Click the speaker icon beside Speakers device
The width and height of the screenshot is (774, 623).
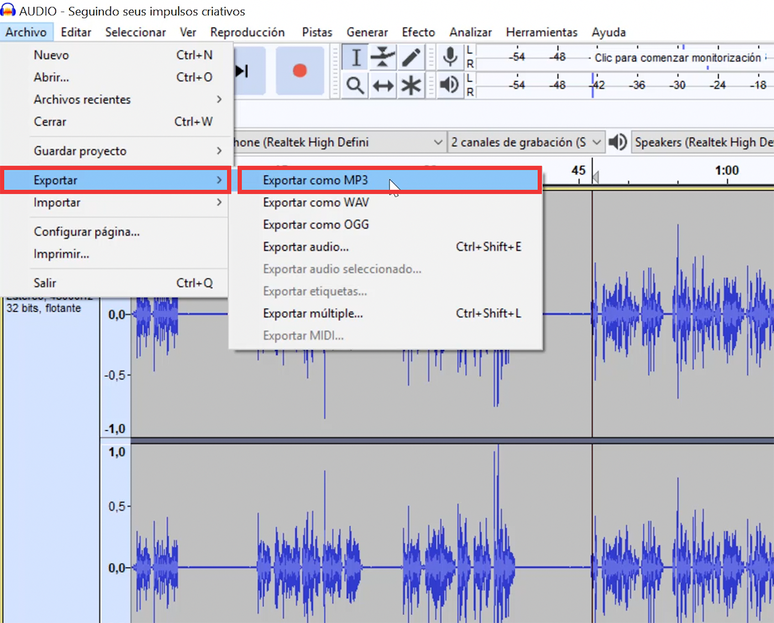[618, 142]
